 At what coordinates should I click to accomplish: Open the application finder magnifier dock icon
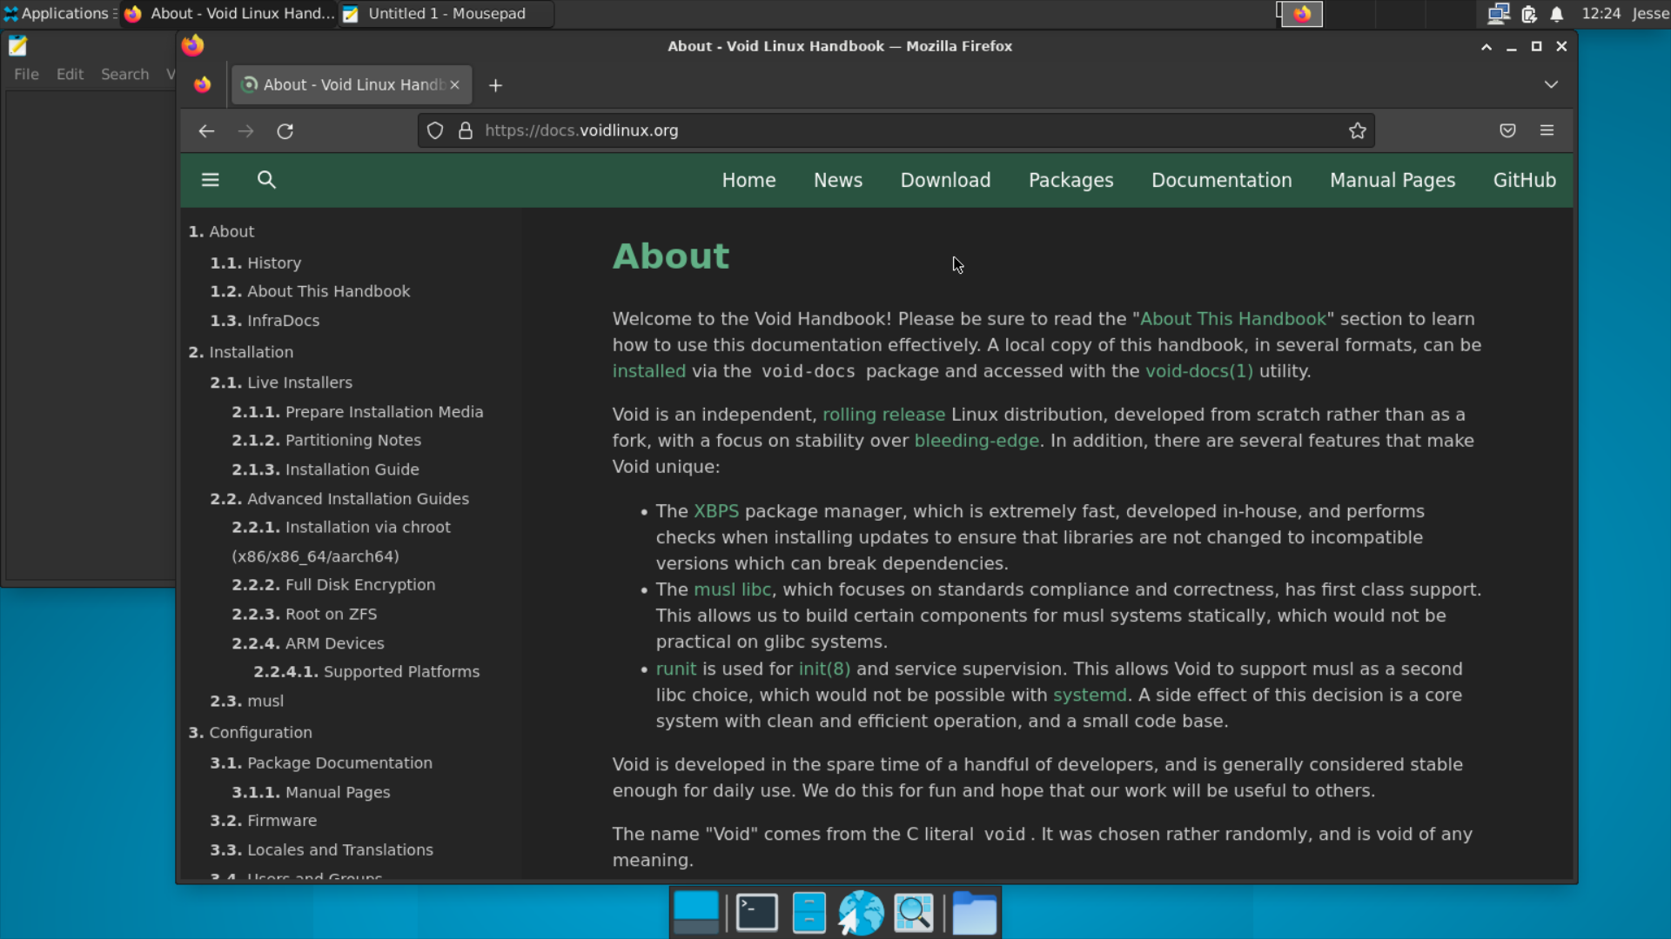point(914,913)
